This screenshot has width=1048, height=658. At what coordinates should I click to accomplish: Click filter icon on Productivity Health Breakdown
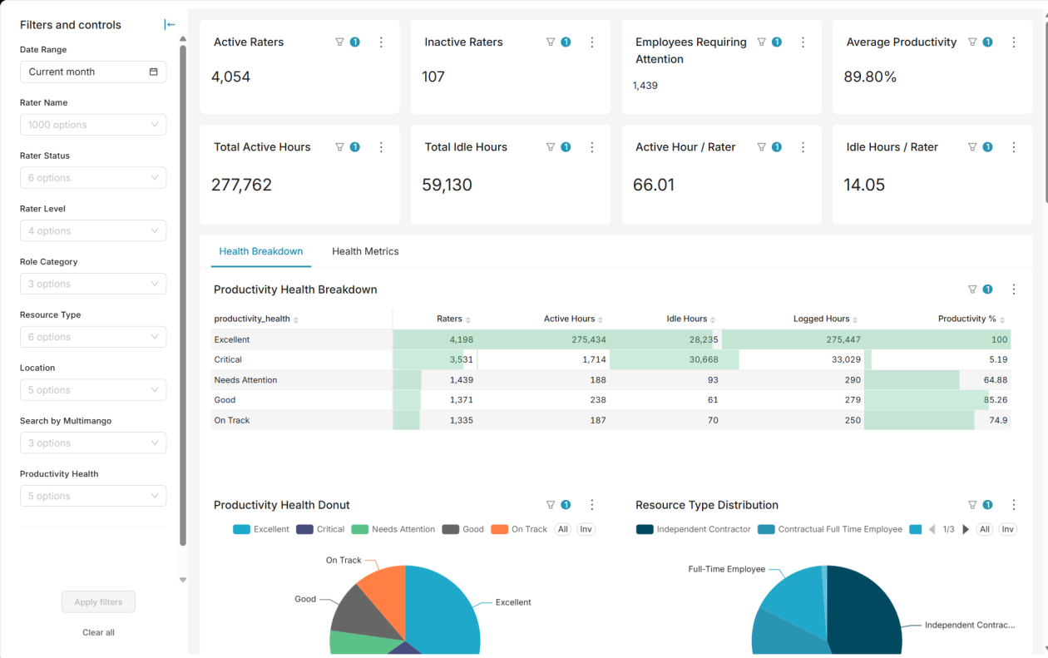972,289
